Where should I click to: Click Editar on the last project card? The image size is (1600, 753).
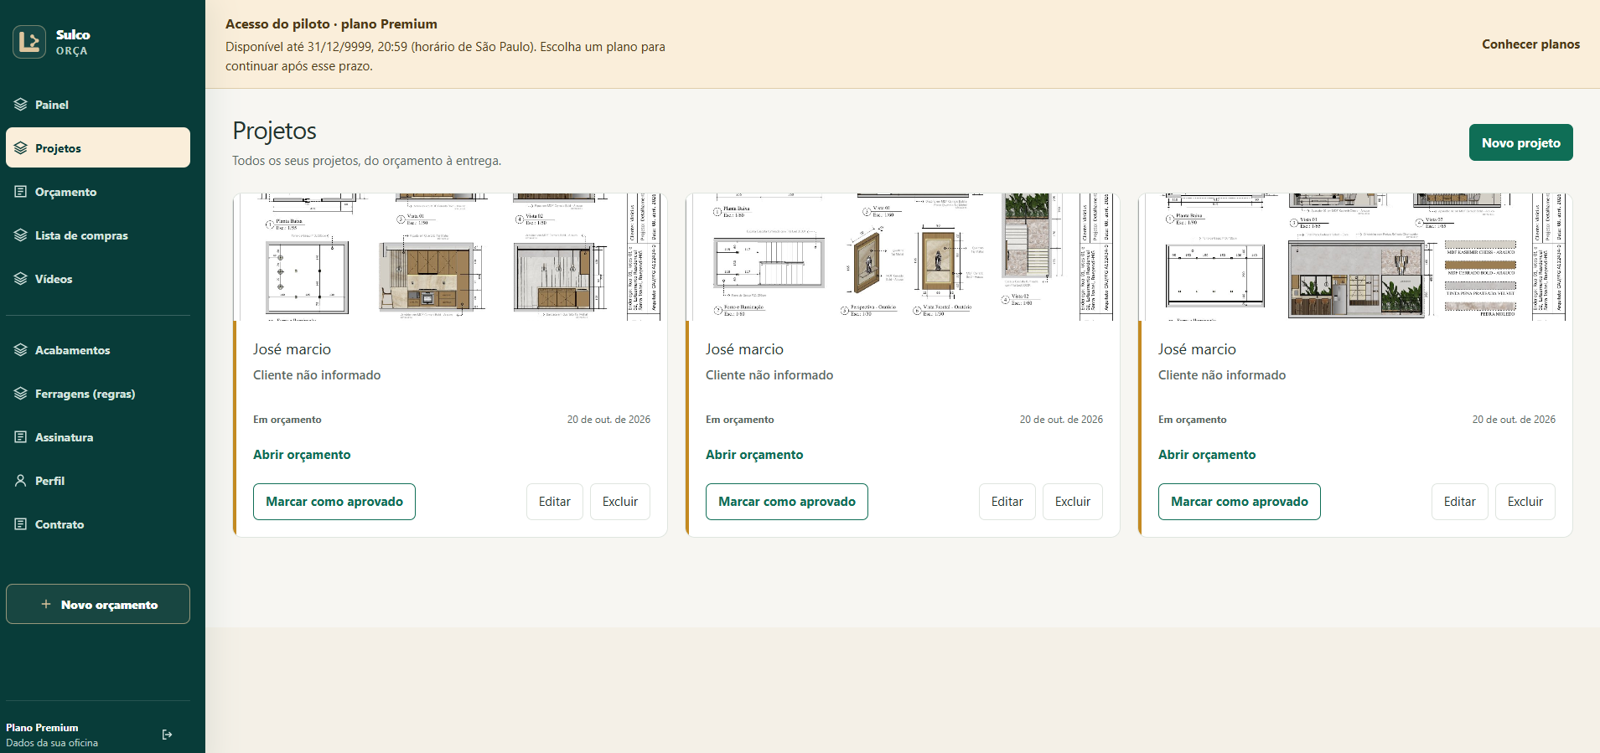[1460, 502]
